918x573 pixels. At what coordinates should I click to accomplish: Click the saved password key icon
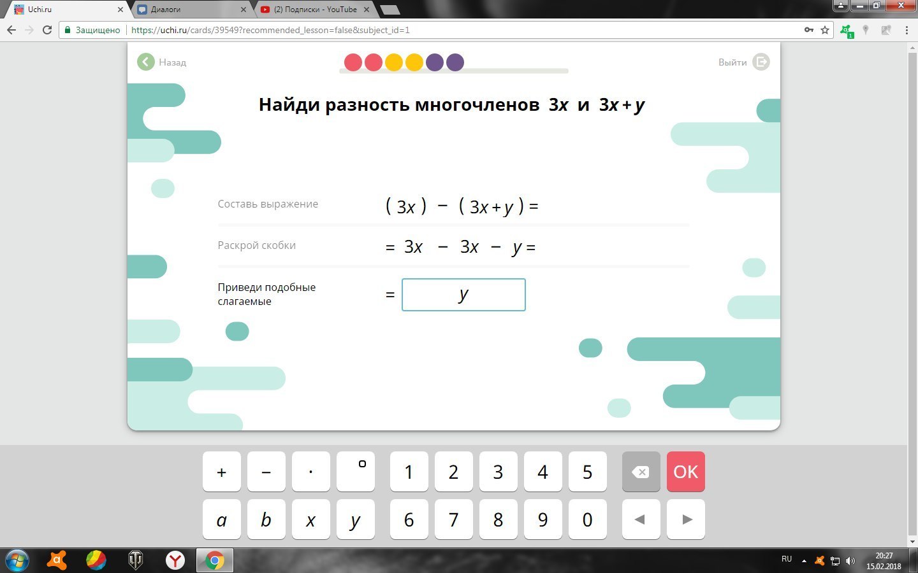click(x=809, y=30)
